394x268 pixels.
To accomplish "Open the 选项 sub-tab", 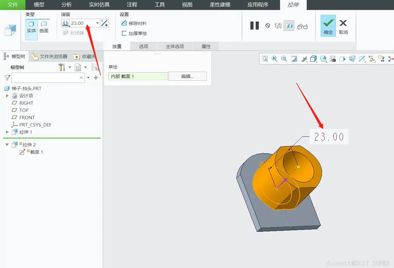I will coord(144,46).
